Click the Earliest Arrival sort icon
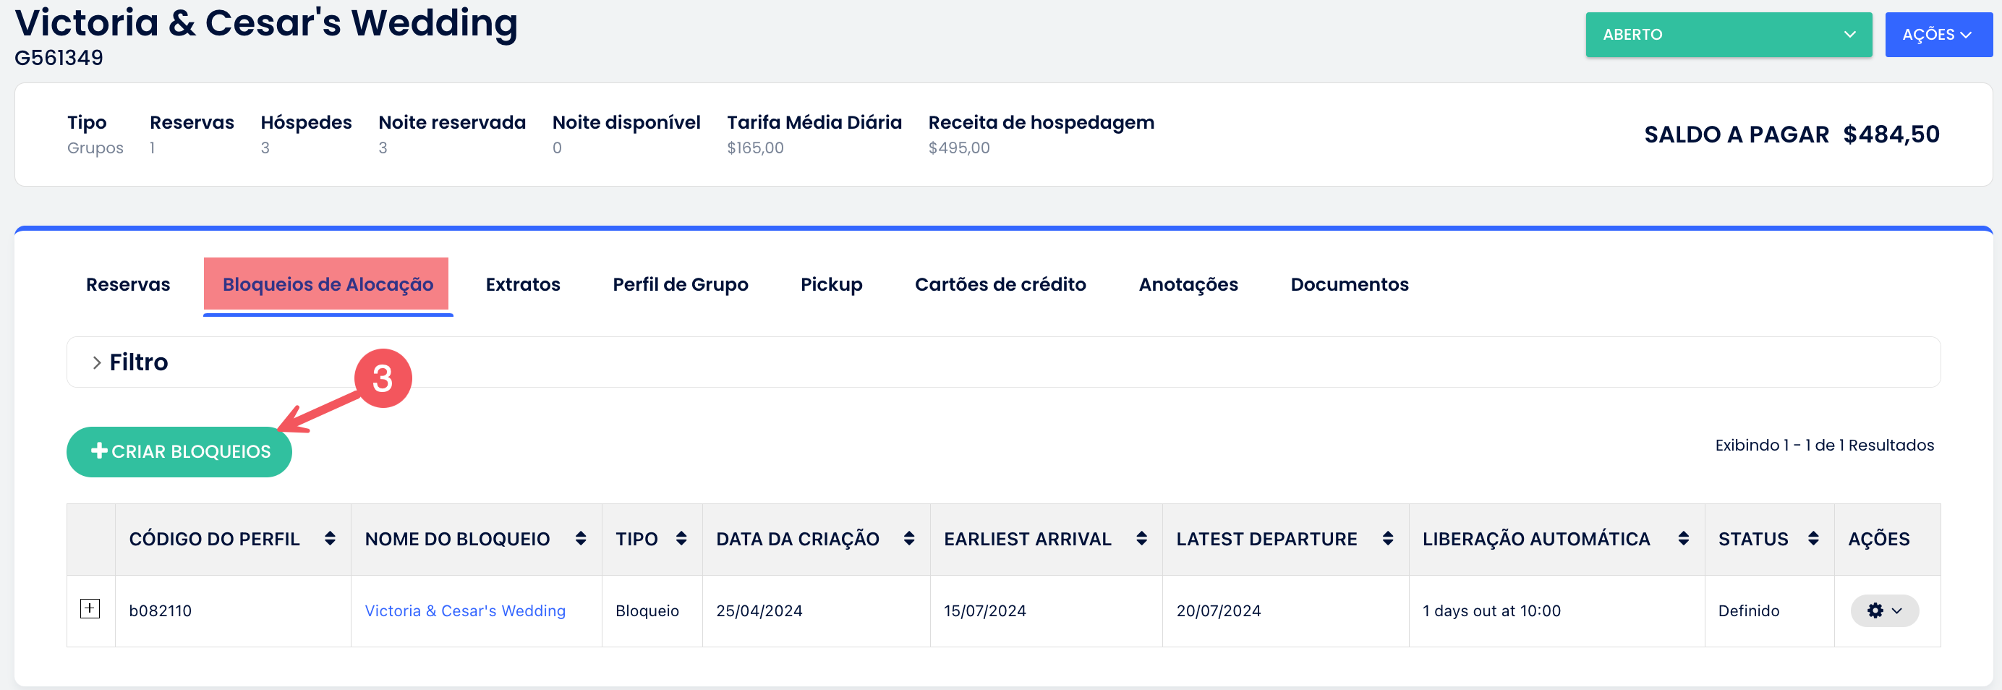The height and width of the screenshot is (690, 2002). click(x=1141, y=539)
